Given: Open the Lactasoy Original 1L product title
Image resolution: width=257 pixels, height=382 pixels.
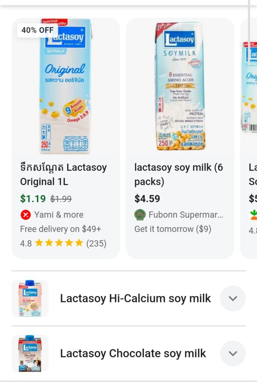Looking at the screenshot, I should pyautogui.click(x=63, y=175).
